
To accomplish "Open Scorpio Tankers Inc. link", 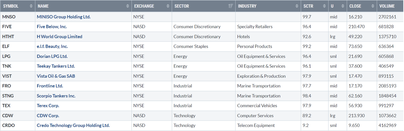I will point(56,96).
